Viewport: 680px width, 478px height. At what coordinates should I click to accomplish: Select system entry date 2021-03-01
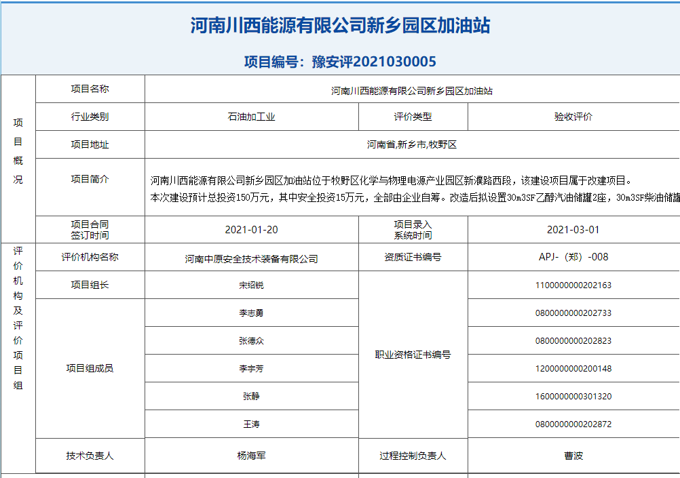(573, 230)
